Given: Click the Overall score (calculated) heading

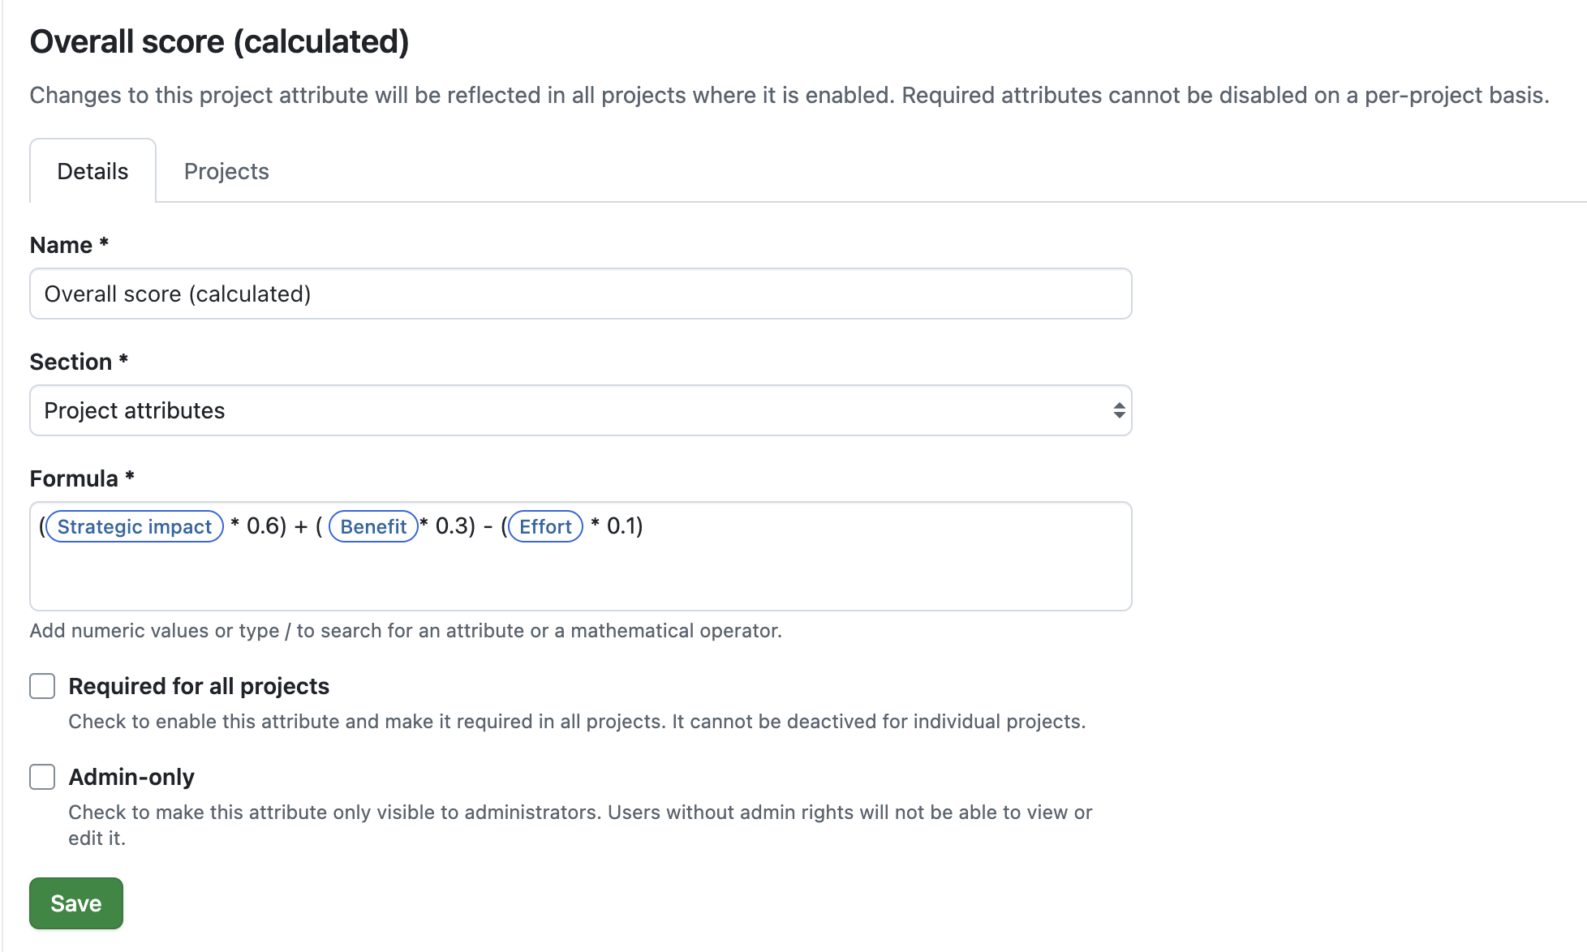Looking at the screenshot, I should point(220,41).
